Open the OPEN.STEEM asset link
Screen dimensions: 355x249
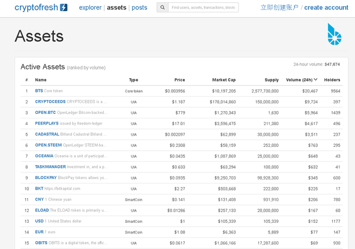(x=48, y=145)
